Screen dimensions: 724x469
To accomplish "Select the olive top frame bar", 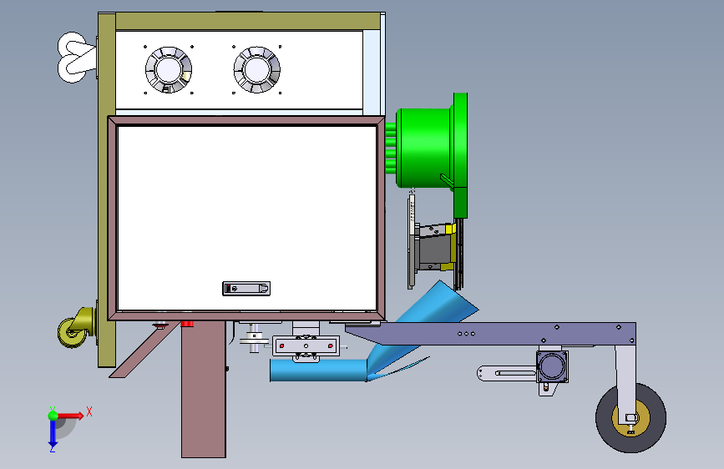I will click(x=247, y=22).
